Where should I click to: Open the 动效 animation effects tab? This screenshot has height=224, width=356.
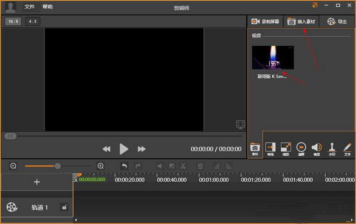[x=286, y=149]
